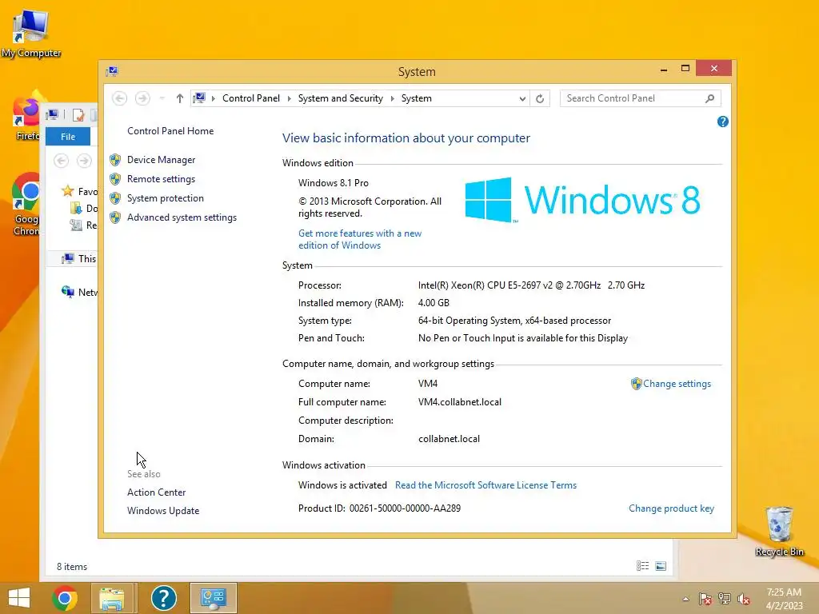Click Back arrow in File Explorer window
The height and width of the screenshot is (614, 819).
[61, 161]
